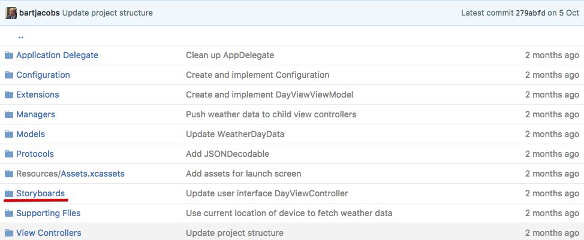Open latest commit 279abfd
This screenshot has width=584, height=240.
coord(530,13)
